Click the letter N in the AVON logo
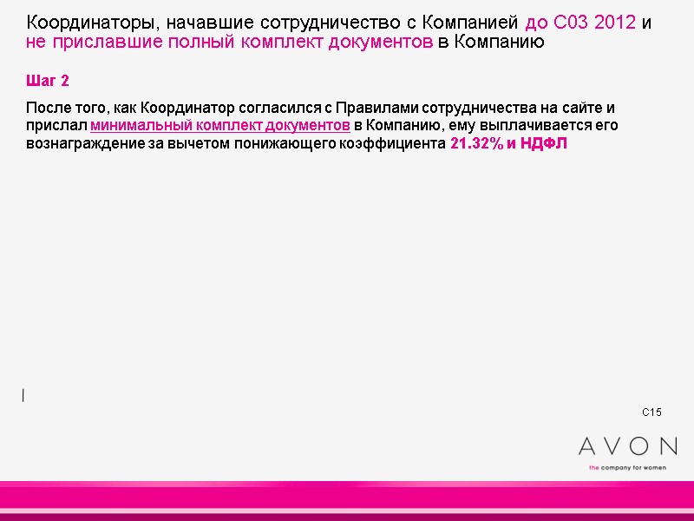Image resolution: width=694 pixels, height=521 pixels. (667, 446)
